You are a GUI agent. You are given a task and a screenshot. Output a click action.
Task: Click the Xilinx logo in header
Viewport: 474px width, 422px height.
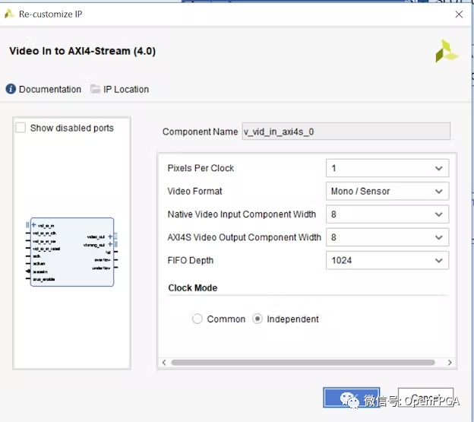446,51
